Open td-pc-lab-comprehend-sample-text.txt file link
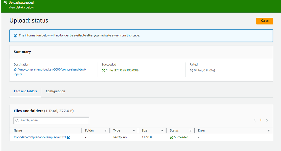This screenshot has height=151, width=281. [40, 137]
